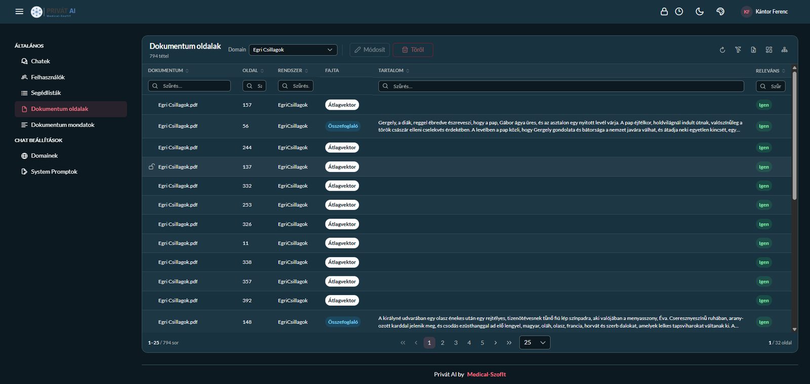The height and width of the screenshot is (384, 810).
Task: Sort by the Releváns column header
Action: point(771,71)
